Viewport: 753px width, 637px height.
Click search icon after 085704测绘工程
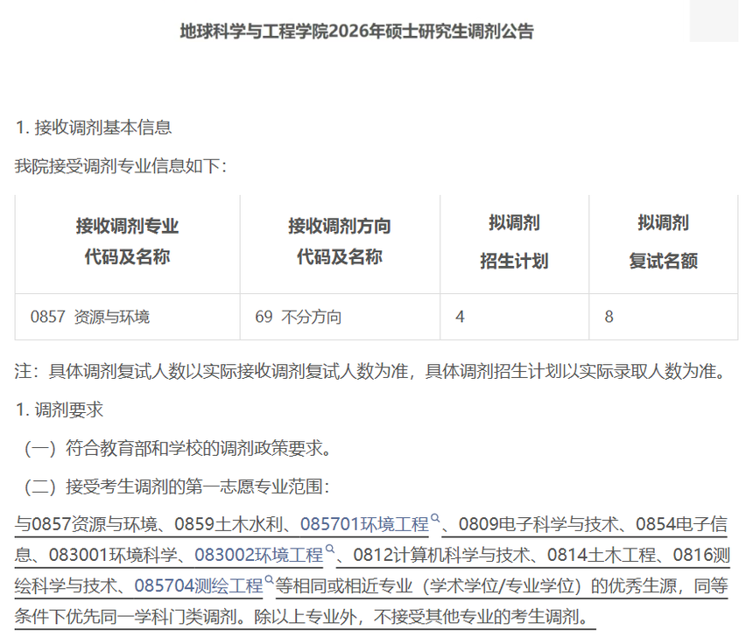click(x=270, y=580)
